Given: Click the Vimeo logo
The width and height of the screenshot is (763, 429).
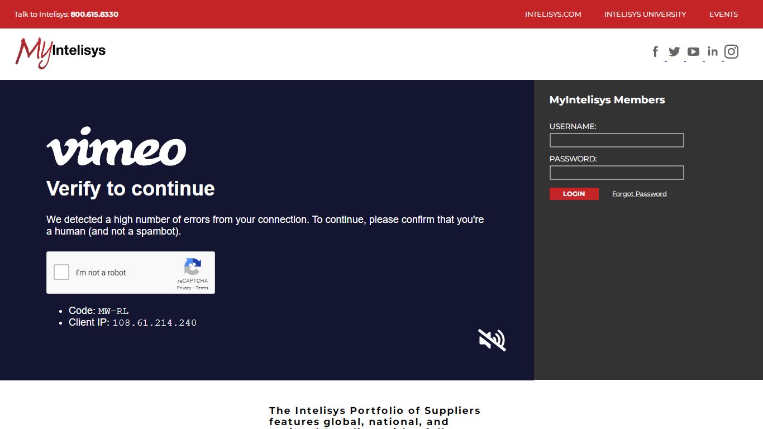Looking at the screenshot, I should pos(116,146).
